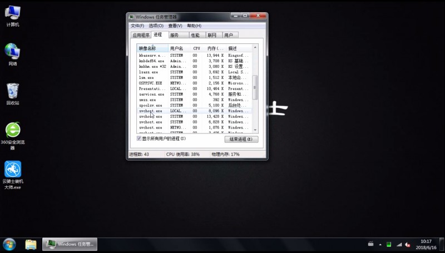Select the services.exe process

(x=194, y=94)
